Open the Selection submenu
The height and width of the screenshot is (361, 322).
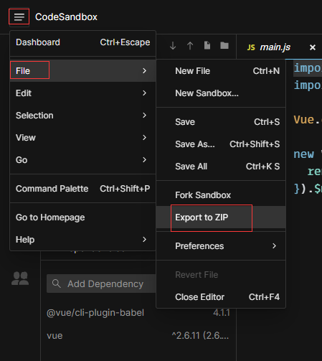pos(82,116)
